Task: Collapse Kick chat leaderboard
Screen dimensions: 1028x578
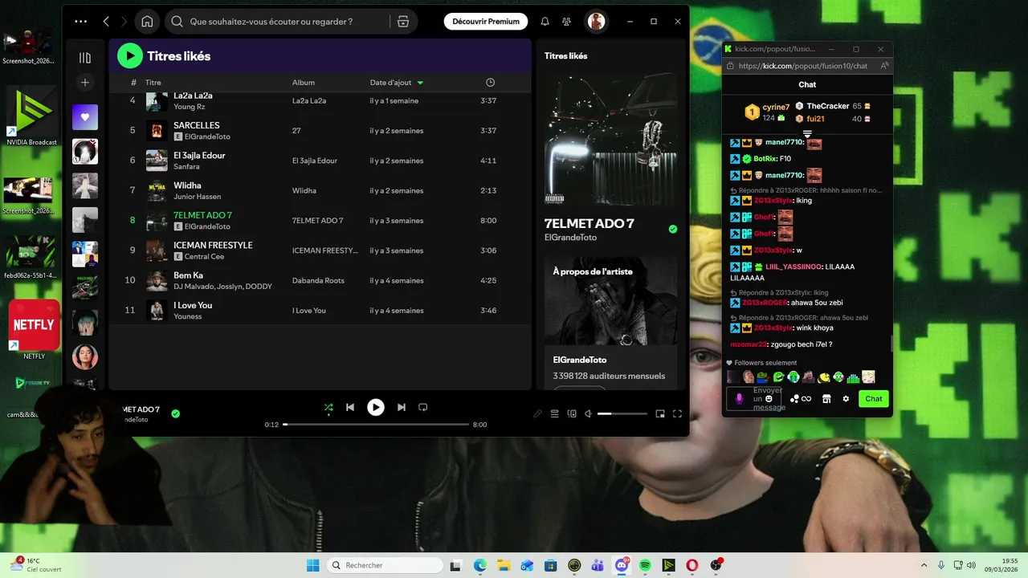Action: [x=807, y=133]
